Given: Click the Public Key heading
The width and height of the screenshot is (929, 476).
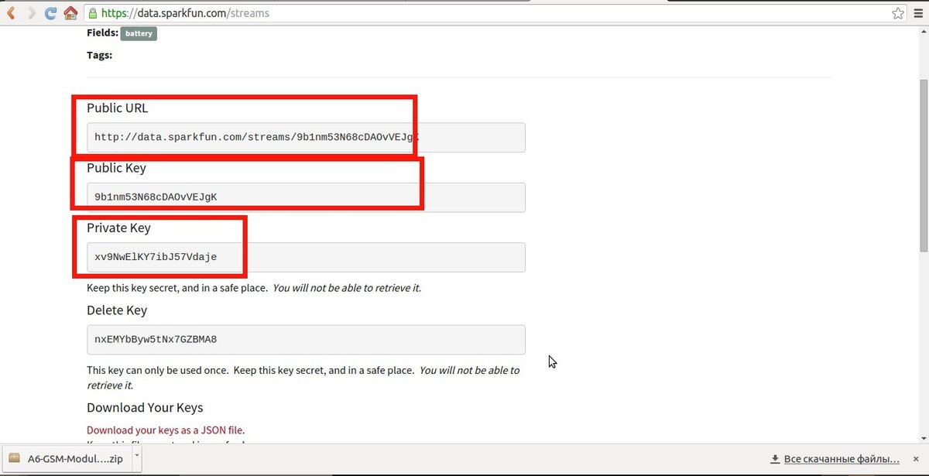Looking at the screenshot, I should point(116,168).
